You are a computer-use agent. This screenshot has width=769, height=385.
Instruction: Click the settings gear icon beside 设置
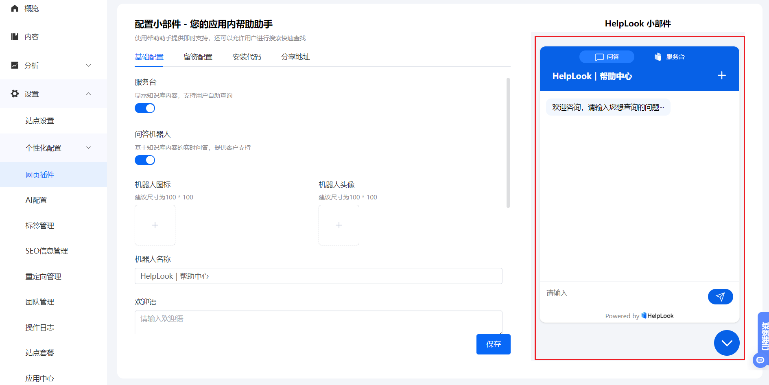tap(15, 94)
